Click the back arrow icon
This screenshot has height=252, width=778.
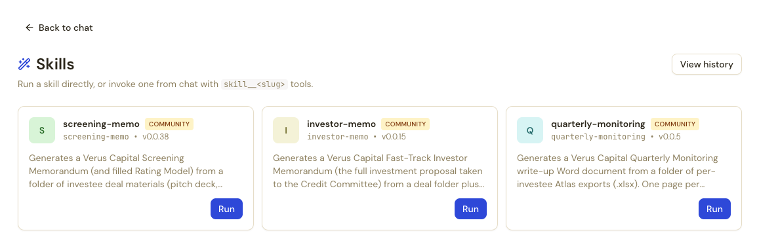[30, 27]
